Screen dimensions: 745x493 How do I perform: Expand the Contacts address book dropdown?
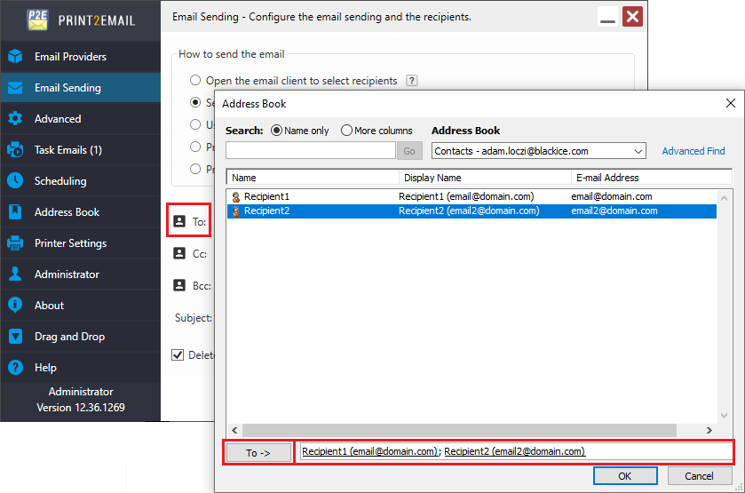pos(638,151)
